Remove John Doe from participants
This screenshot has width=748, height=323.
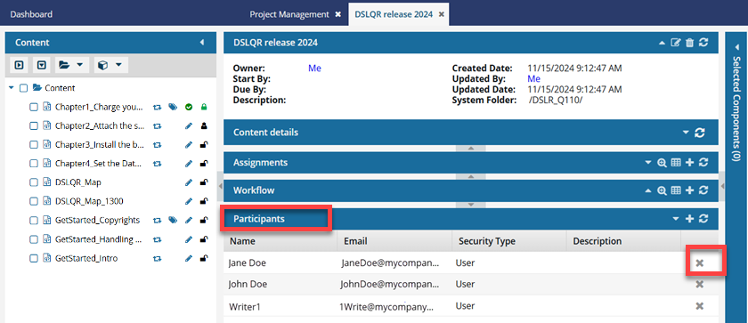[700, 284]
